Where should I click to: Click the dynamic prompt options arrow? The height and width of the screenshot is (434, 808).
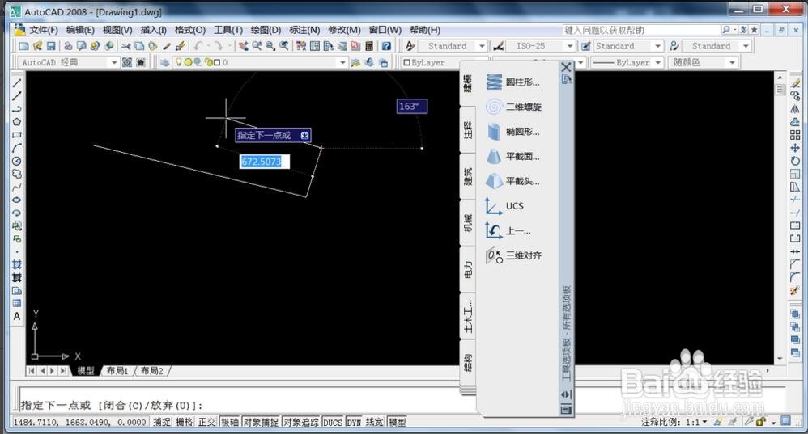pos(304,135)
